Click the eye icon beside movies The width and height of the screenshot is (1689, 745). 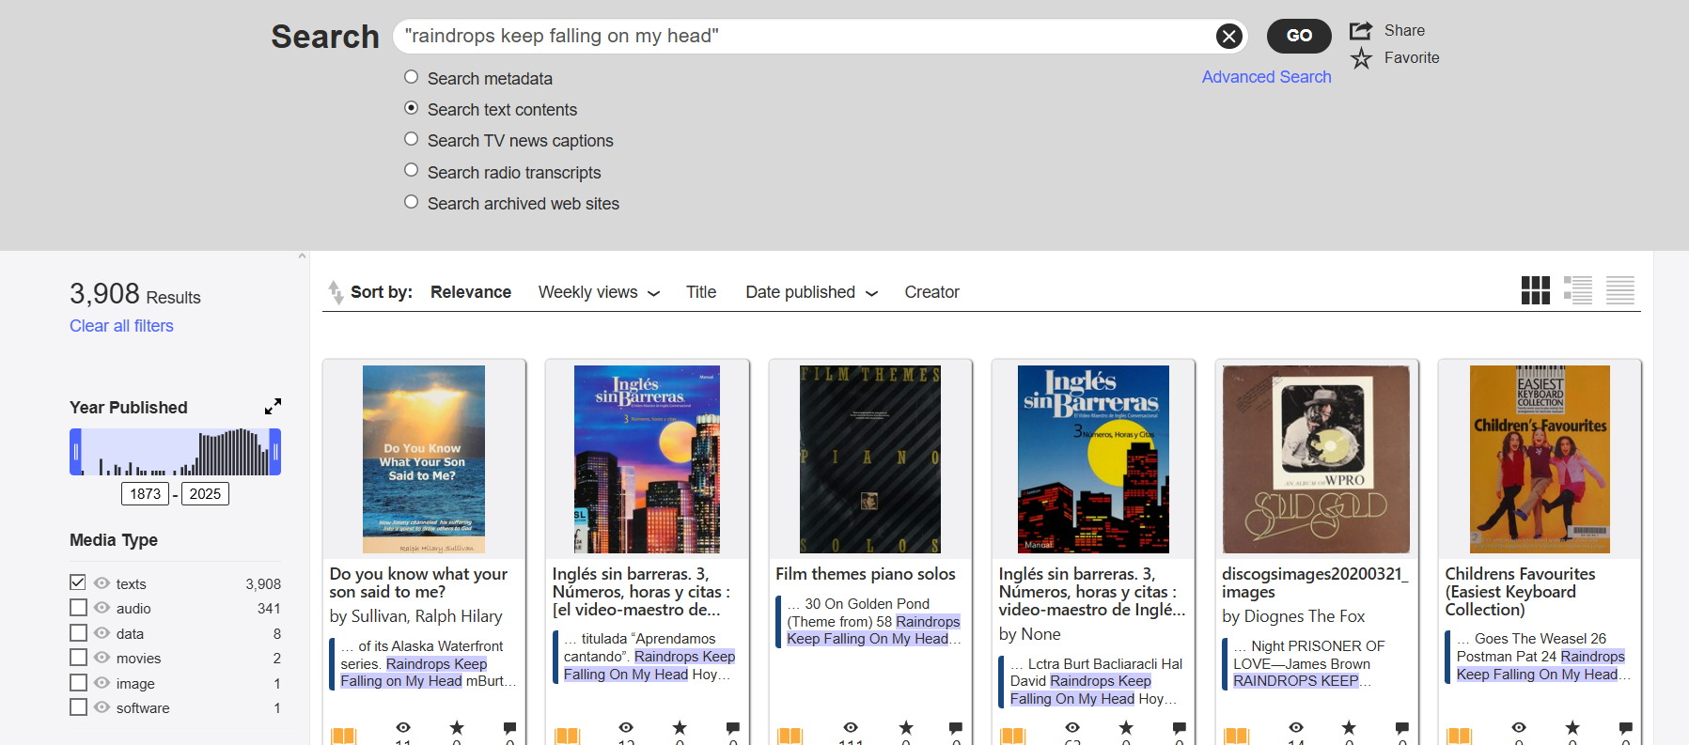102,658
